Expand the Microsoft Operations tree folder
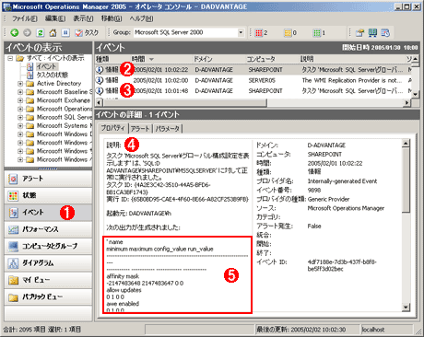The width and height of the screenshot is (424, 337). (x=20, y=109)
